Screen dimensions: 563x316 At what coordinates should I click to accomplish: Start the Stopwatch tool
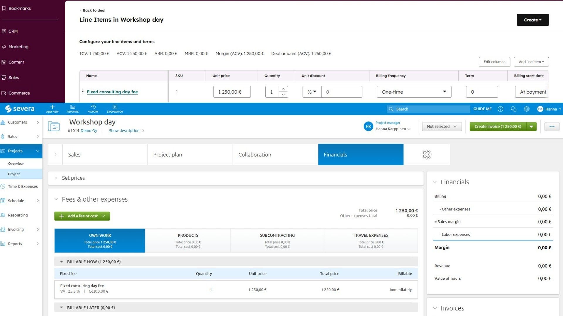(115, 107)
